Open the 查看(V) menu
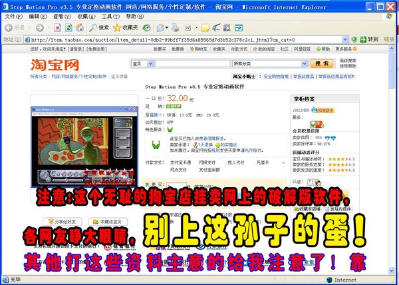This screenshot has height=285, width=399. pyautogui.click(x=62, y=17)
